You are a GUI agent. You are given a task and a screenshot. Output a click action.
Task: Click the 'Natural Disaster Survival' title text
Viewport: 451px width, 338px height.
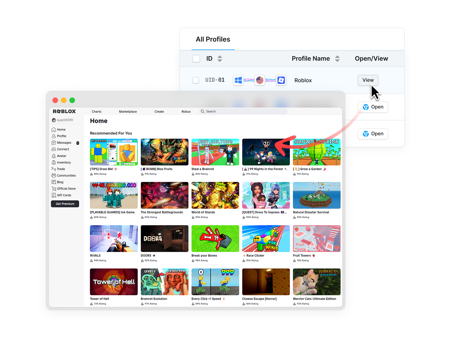[311, 212]
